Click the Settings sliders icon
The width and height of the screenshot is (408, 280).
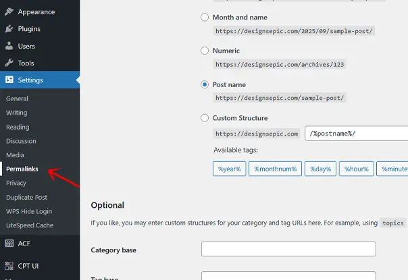coord(9,80)
